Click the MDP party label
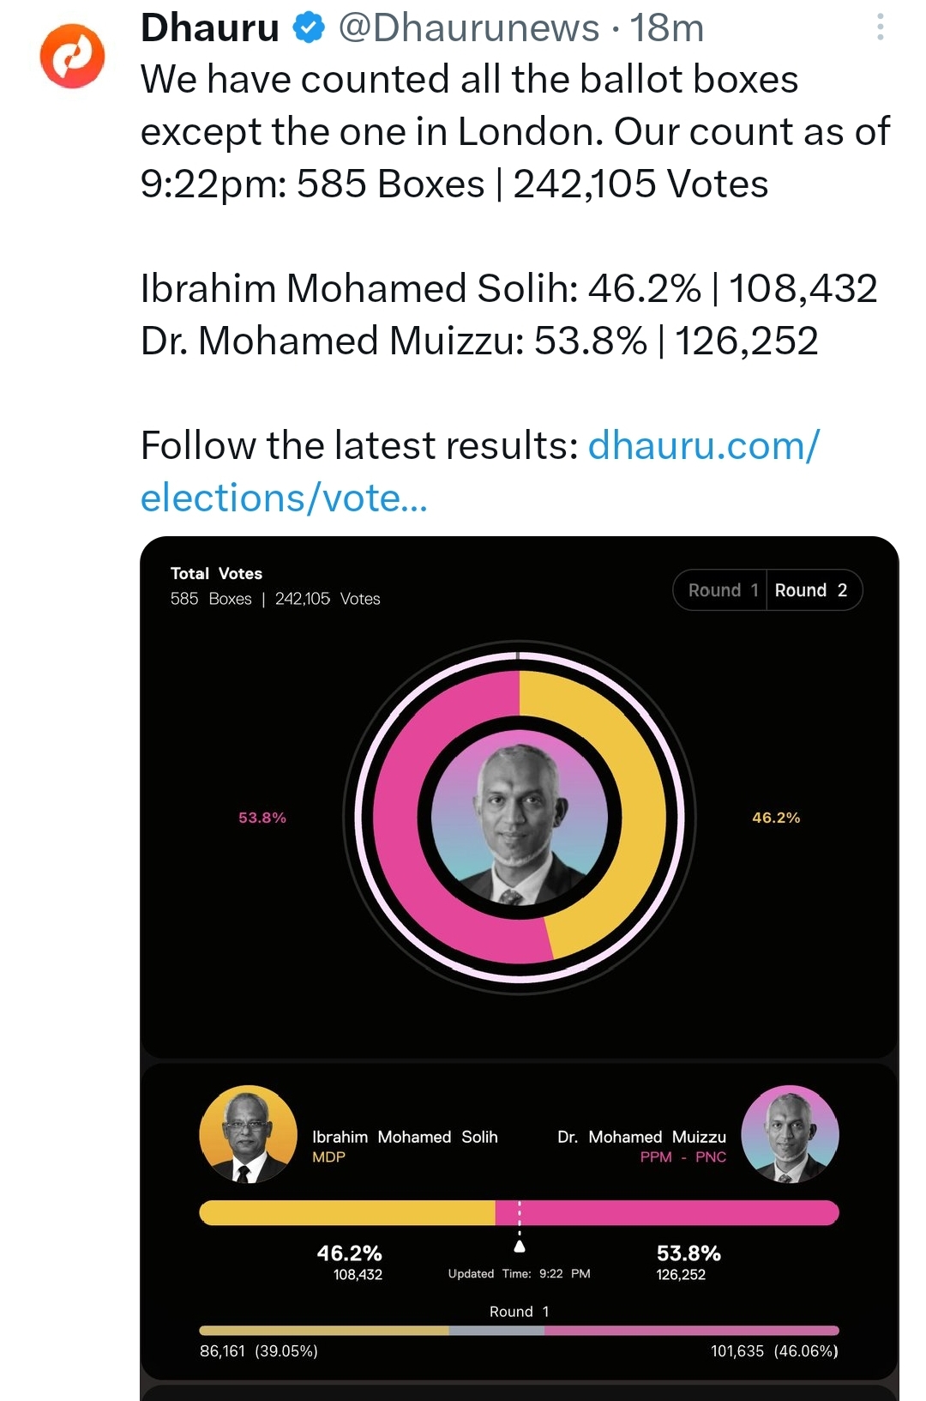This screenshot has width=926, height=1401. (328, 1157)
